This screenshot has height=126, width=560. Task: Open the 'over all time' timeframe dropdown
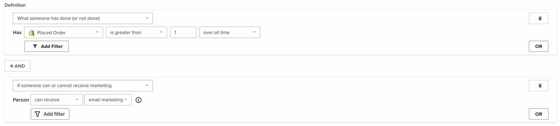(230, 32)
